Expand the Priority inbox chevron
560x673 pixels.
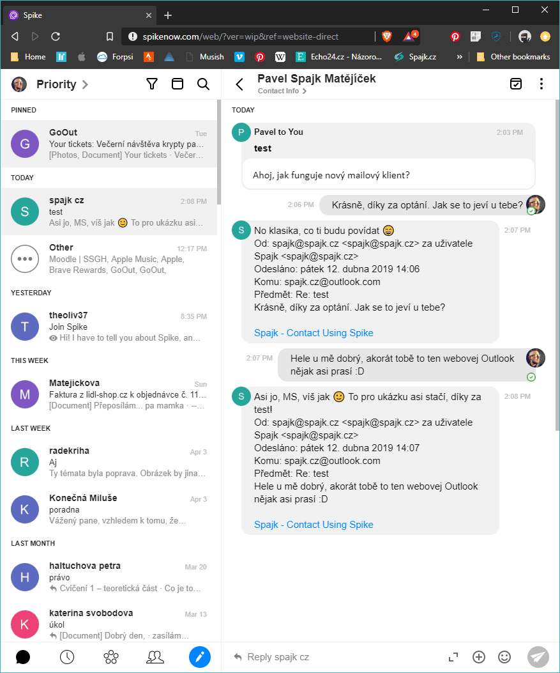[86, 84]
